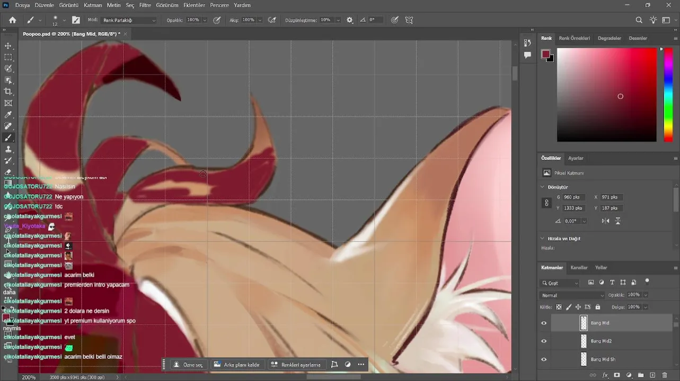Open the search magnifier in top bar
Viewport: 680px width, 381px height.
click(x=639, y=20)
